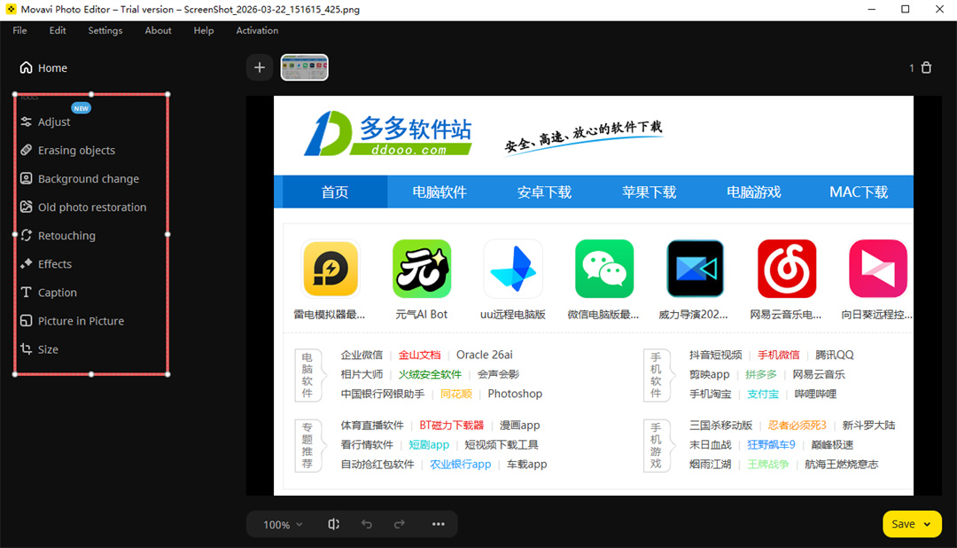The width and height of the screenshot is (957, 548).
Task: Click the edited image on the canvas
Action: (593, 295)
